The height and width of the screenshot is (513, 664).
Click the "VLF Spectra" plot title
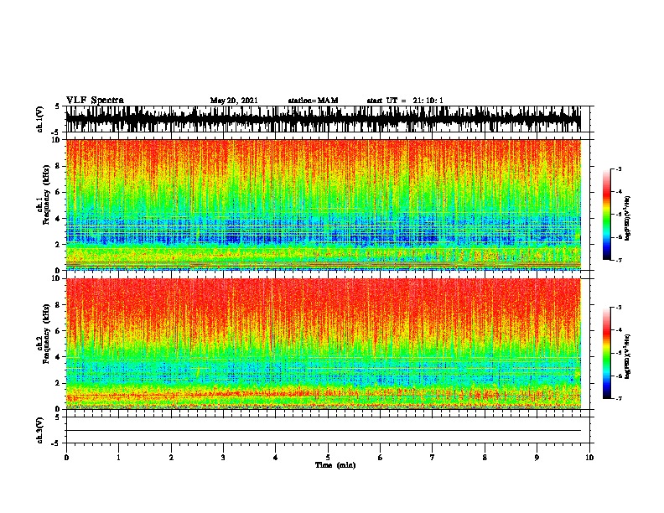95,101
